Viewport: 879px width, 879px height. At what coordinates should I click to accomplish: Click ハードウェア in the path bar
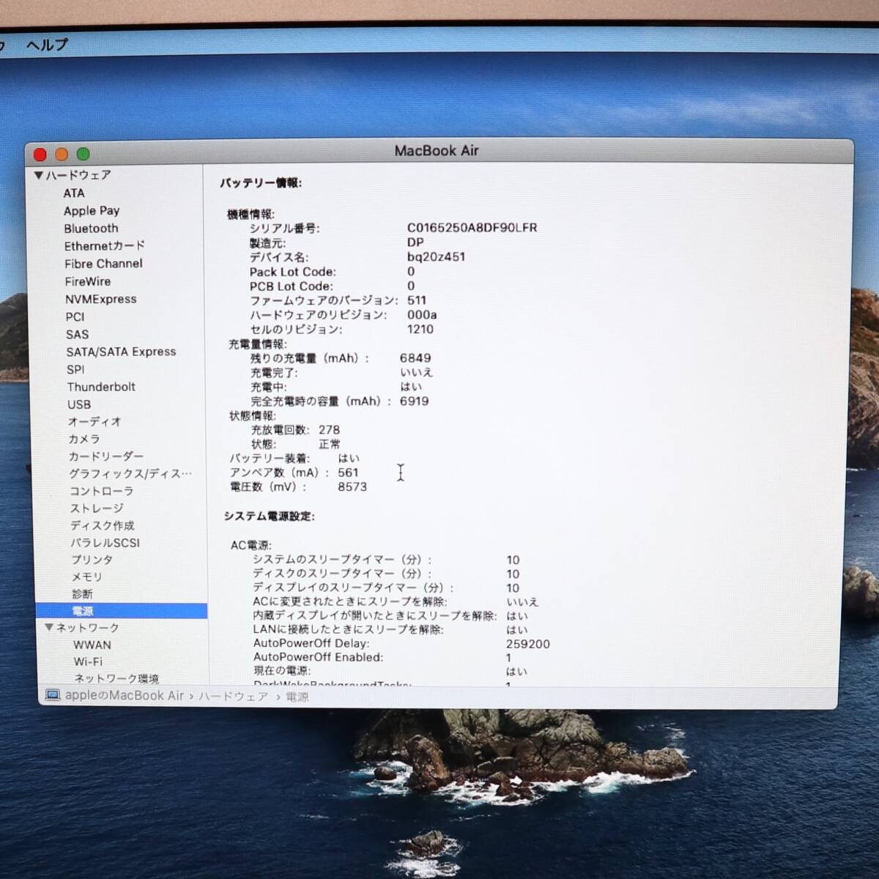pos(234,697)
